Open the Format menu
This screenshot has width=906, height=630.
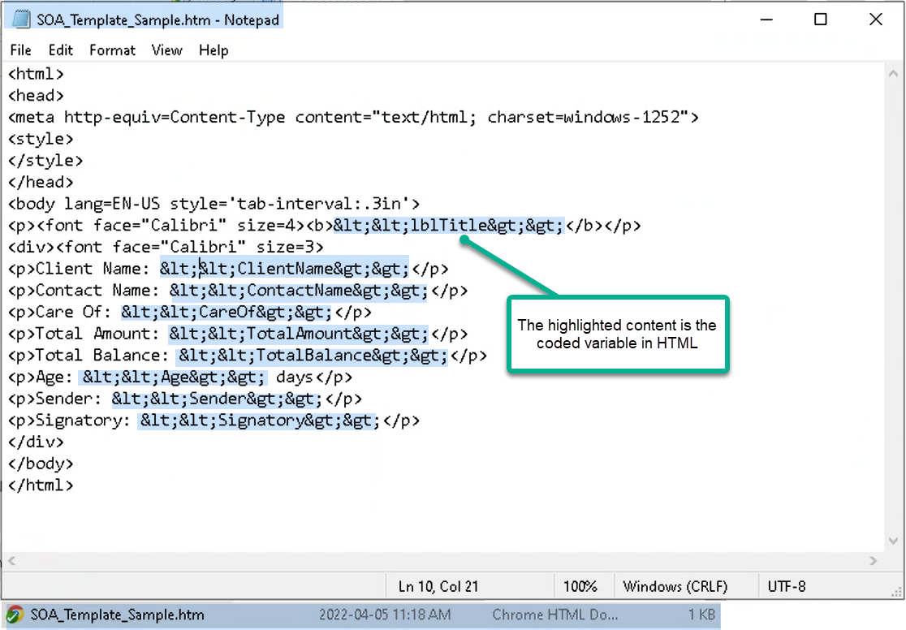(112, 50)
